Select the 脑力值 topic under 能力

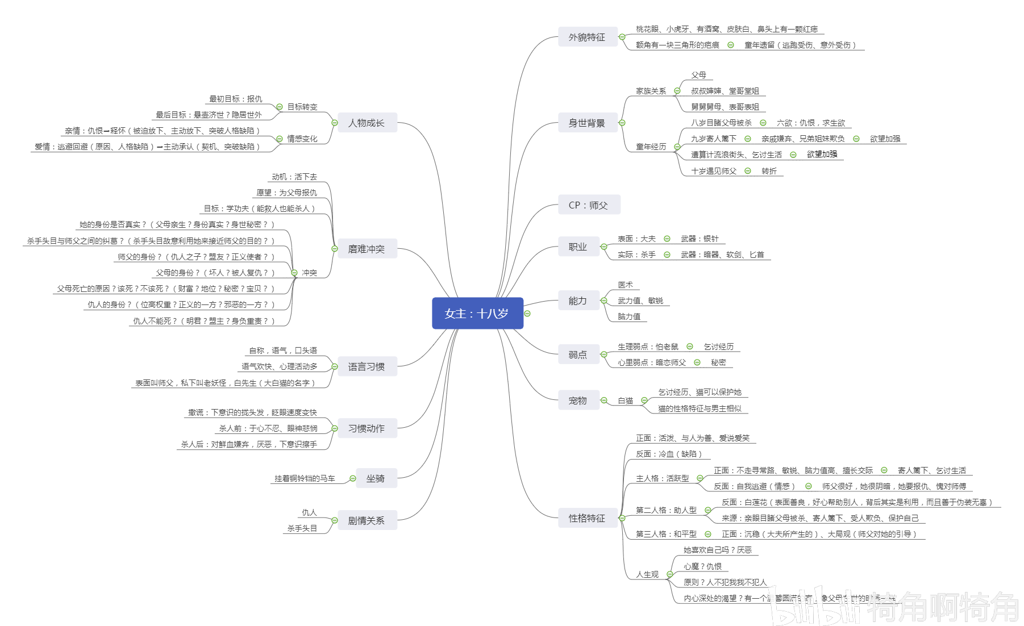pos(630,316)
